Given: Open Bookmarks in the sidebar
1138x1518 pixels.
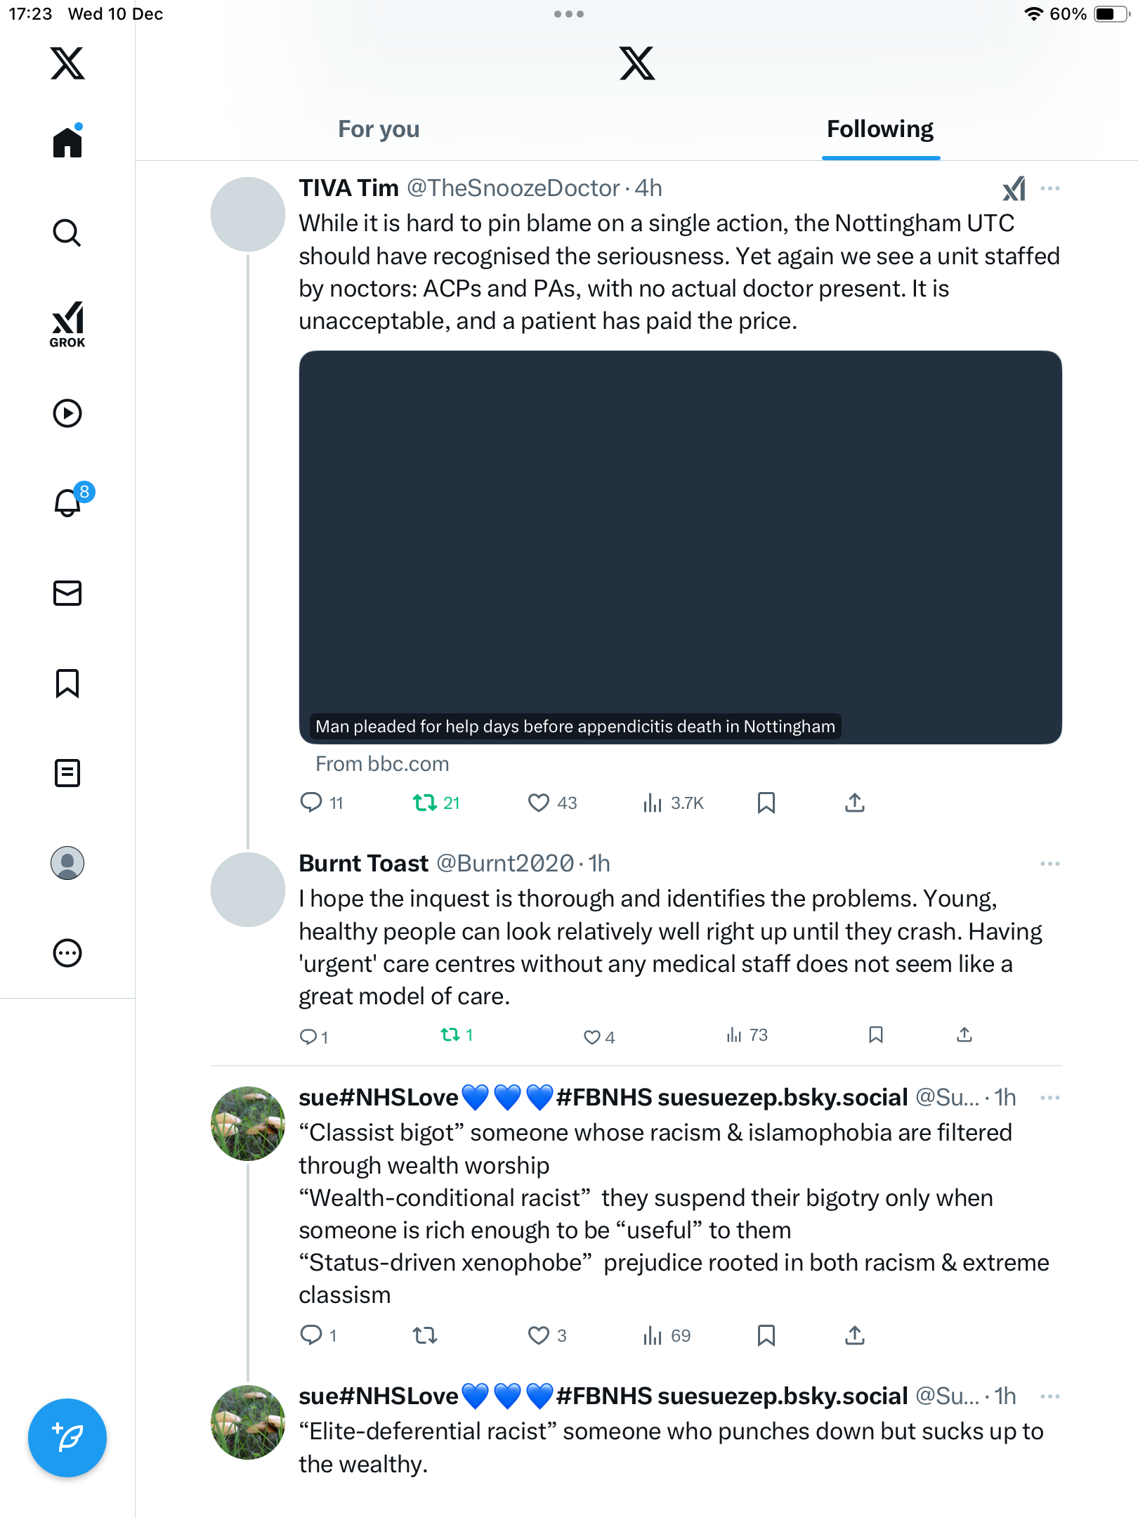Looking at the screenshot, I should 67,683.
